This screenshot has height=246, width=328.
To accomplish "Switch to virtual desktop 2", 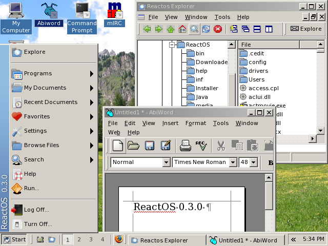I will pyautogui.click(x=79, y=239).
